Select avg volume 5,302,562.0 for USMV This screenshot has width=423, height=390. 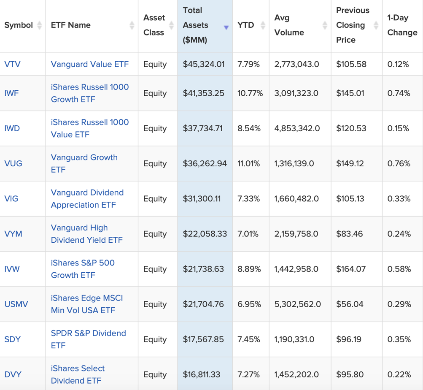click(x=298, y=304)
